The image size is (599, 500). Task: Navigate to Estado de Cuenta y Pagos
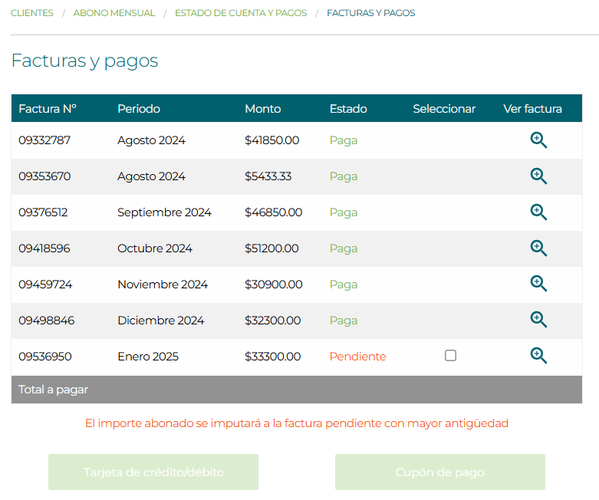[x=241, y=13]
